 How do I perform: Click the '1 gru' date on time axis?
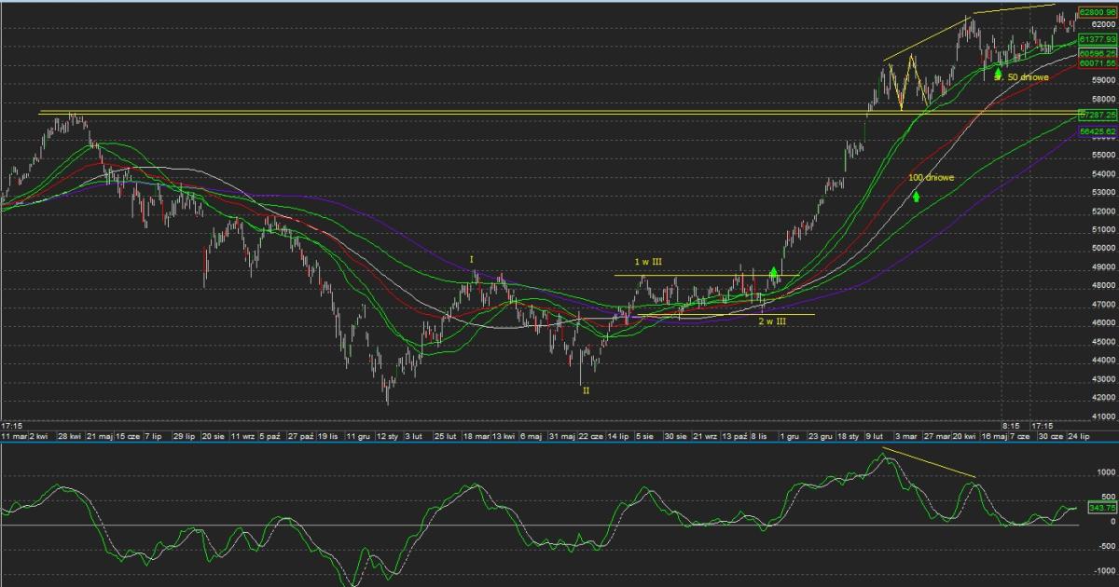click(789, 435)
